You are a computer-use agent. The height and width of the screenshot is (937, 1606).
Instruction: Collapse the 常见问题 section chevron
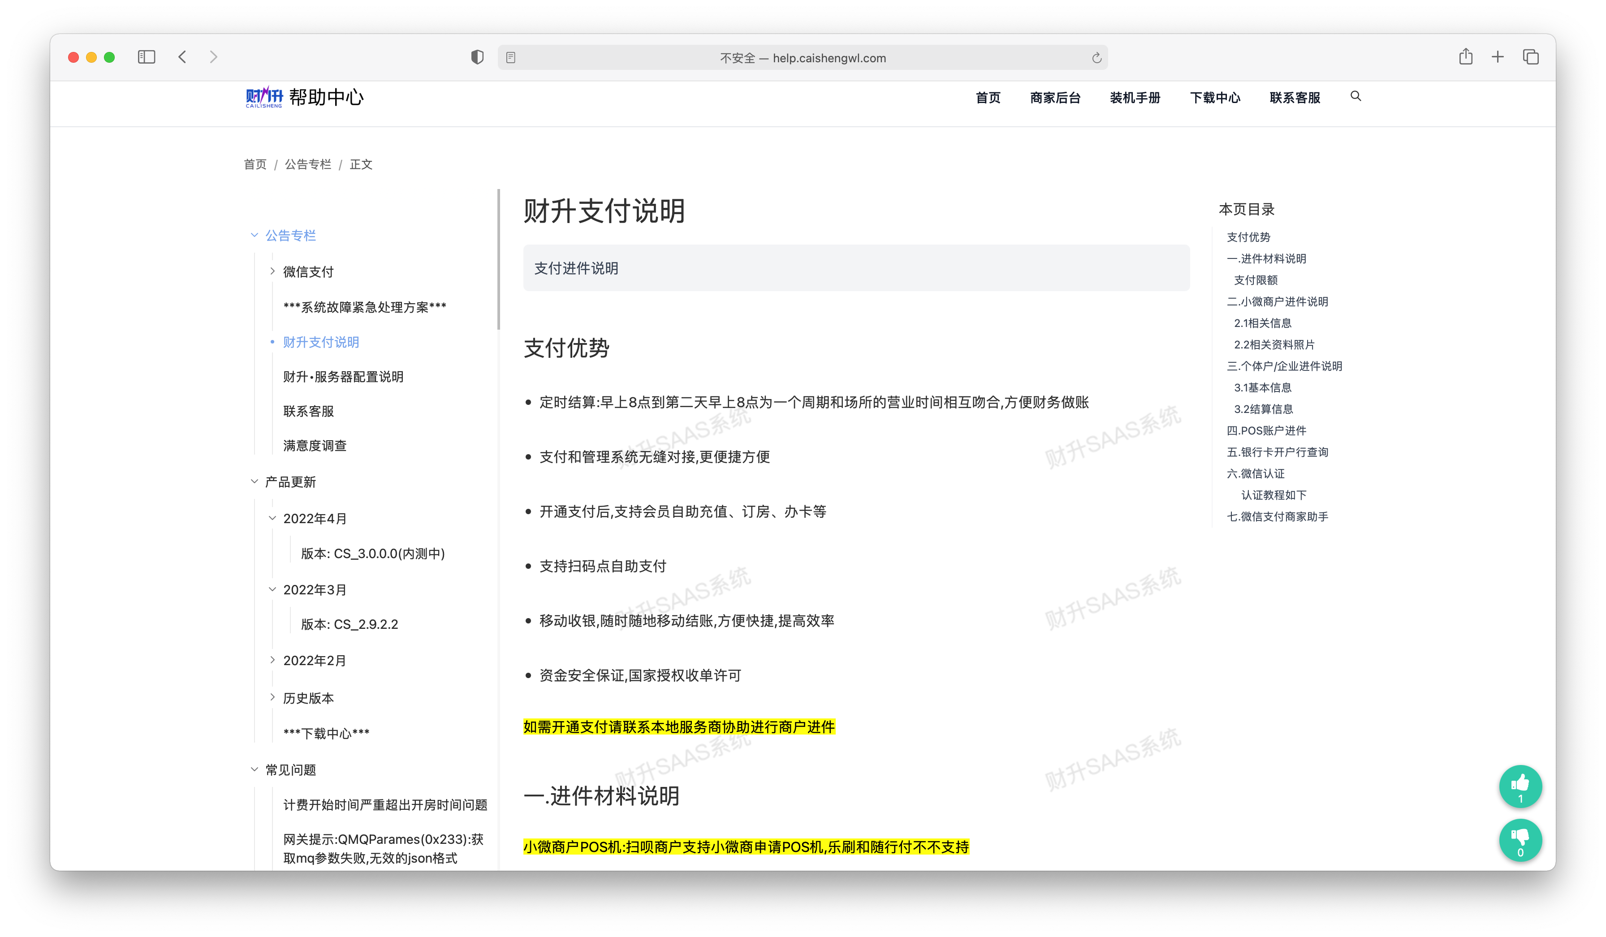[254, 769]
